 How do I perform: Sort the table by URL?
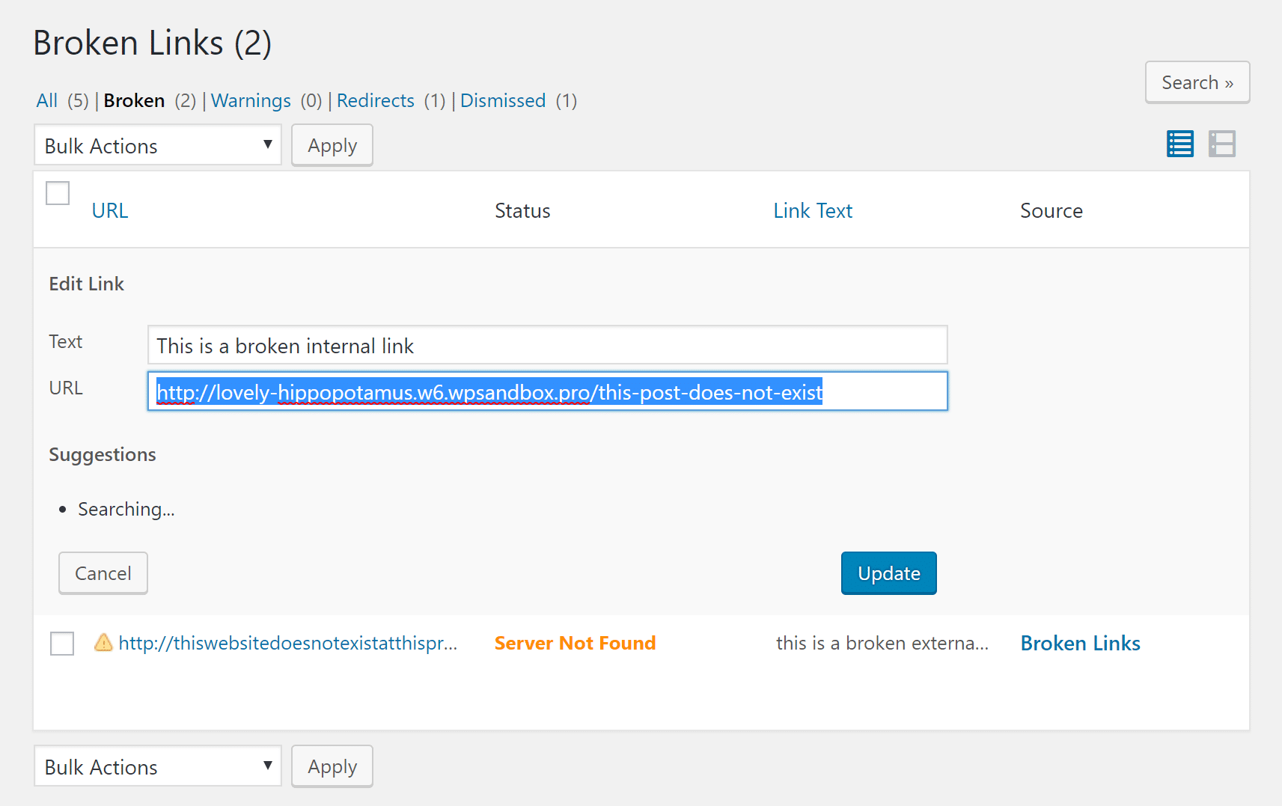tap(109, 210)
